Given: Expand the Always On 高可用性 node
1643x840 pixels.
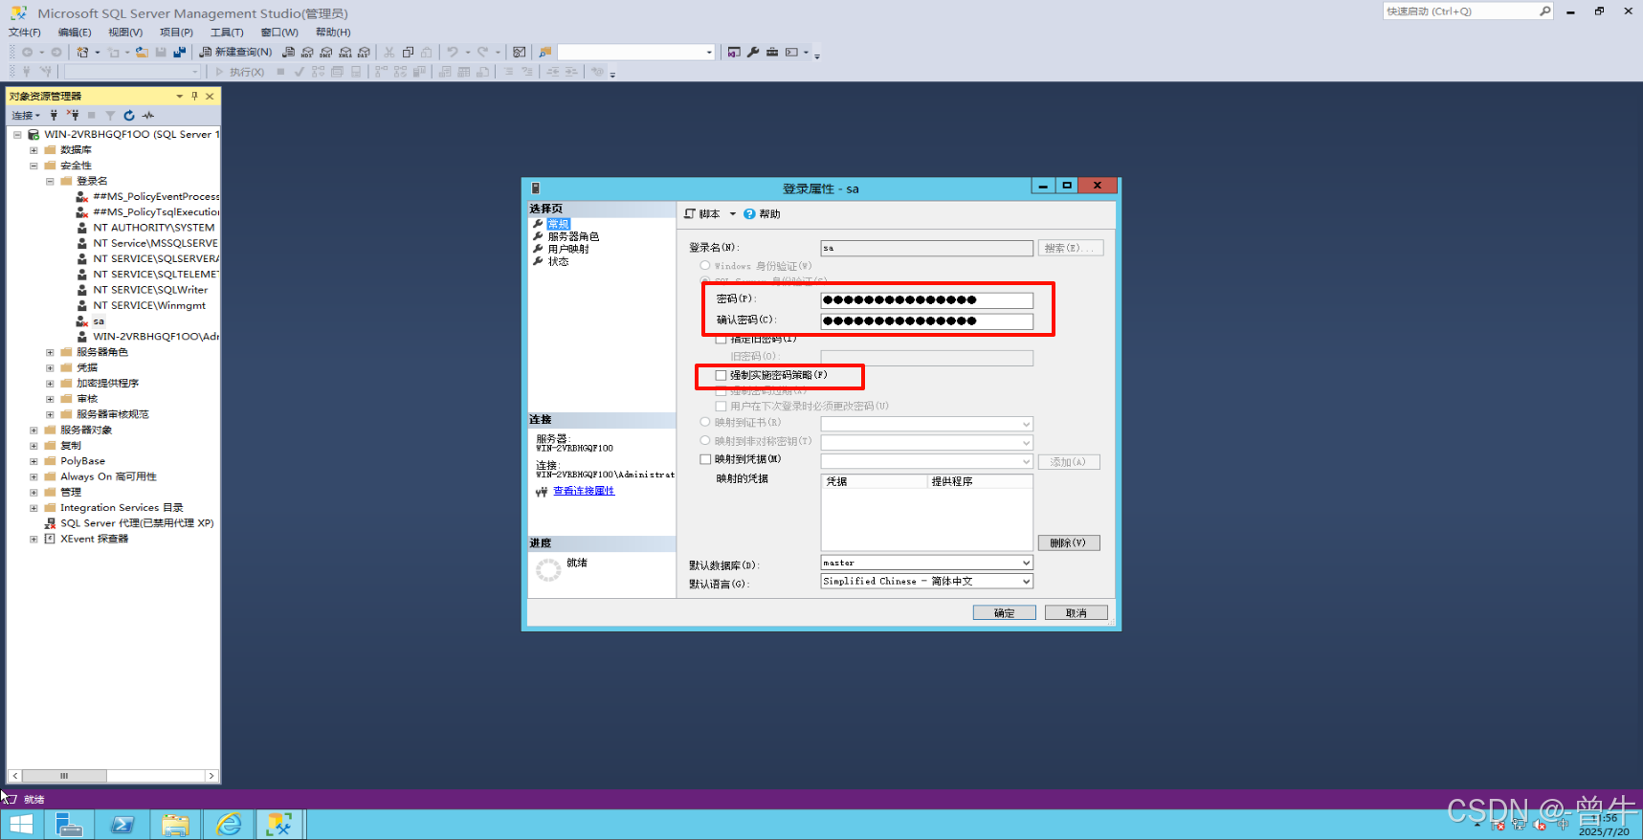Looking at the screenshot, I should pyautogui.click(x=33, y=476).
